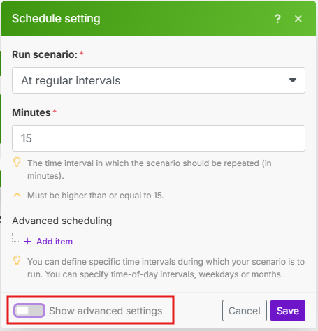Click the Show advanced settings label text
Screen dimensions: 318x331
click(x=106, y=311)
